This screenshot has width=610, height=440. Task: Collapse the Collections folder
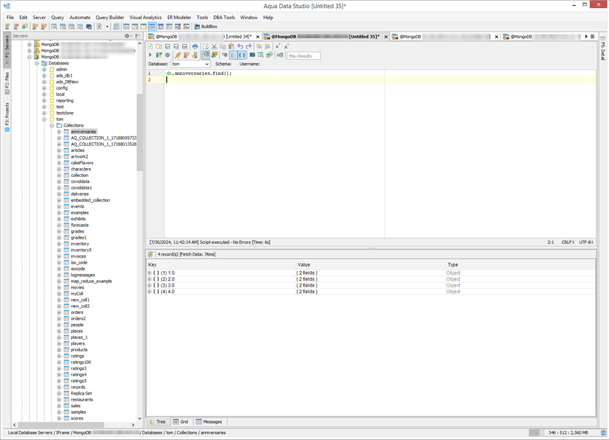52,125
